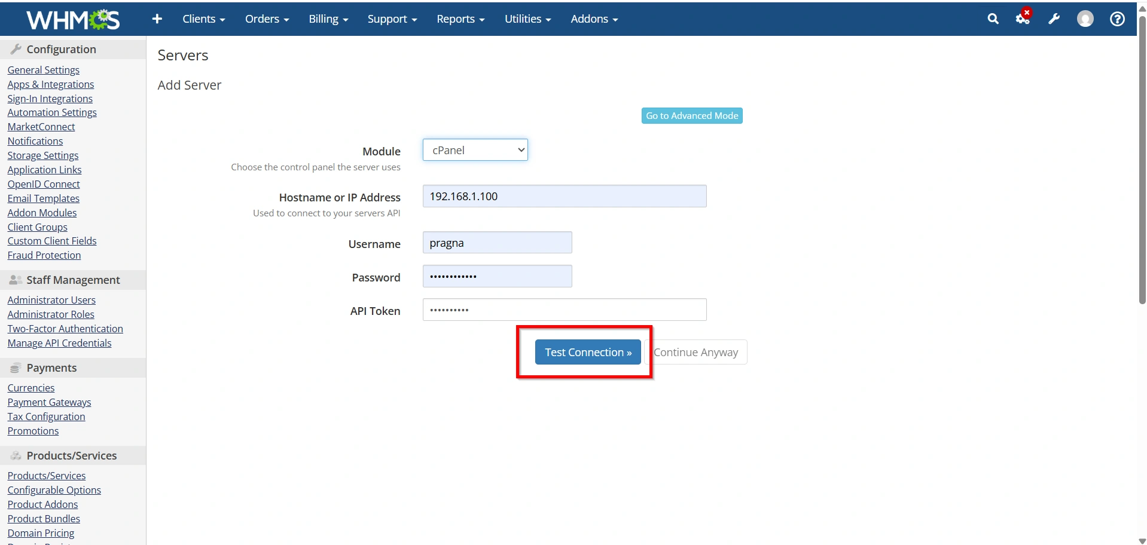Open the help question mark icon
The image size is (1147, 545).
[x=1117, y=19]
